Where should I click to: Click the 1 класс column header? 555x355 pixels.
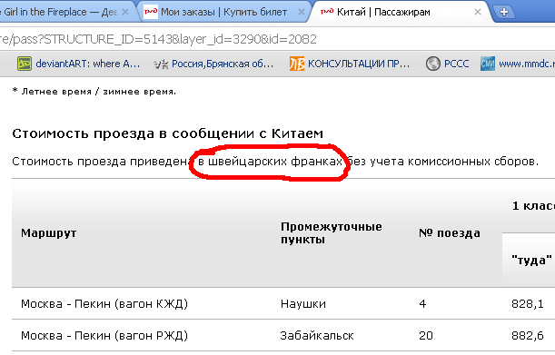(533, 206)
